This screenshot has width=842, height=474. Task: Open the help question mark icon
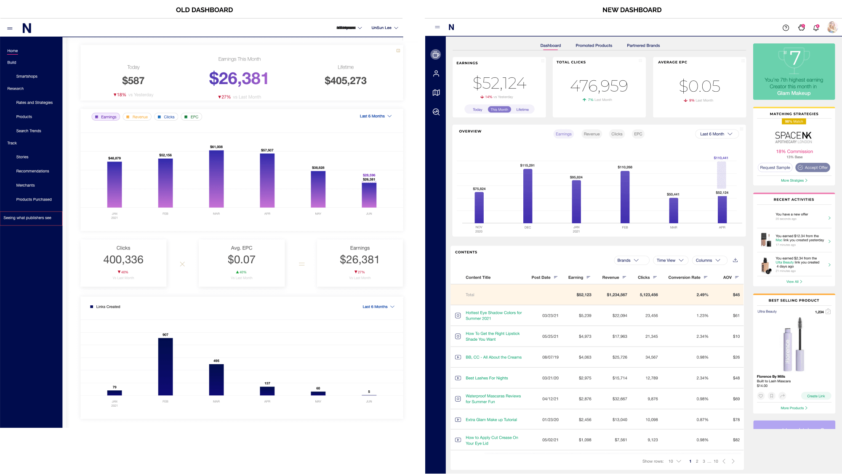(786, 28)
